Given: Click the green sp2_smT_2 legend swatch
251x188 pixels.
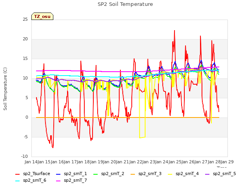Looking at the screenshot, I should [x=95, y=174].
